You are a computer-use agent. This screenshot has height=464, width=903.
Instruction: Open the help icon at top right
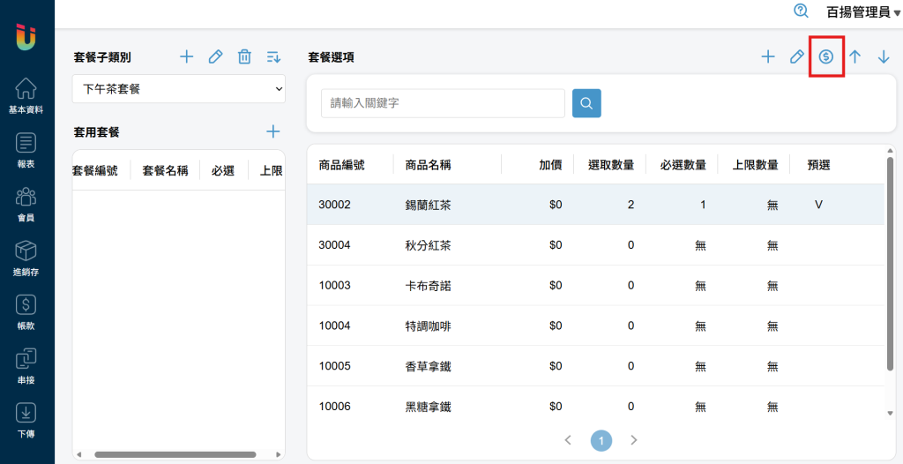coord(801,11)
